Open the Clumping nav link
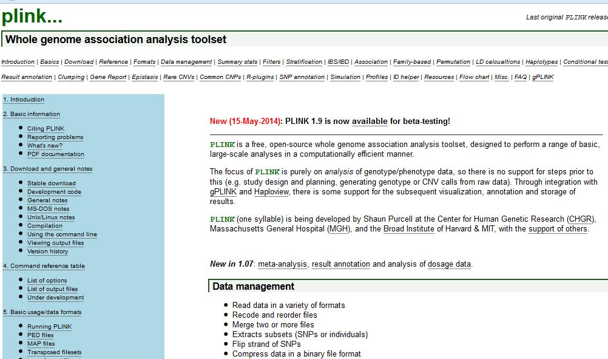The height and width of the screenshot is (359, 608). (x=71, y=77)
